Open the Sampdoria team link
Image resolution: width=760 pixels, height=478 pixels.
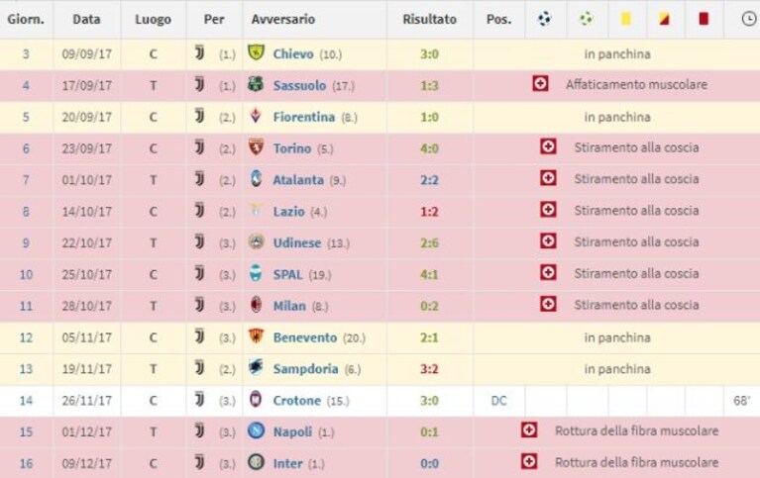tap(305, 369)
